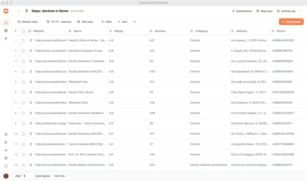
Task: Open the sidebar team users icon
Action: tap(6, 150)
